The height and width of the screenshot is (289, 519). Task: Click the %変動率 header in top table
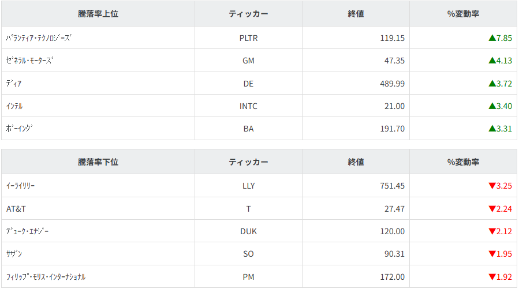click(x=463, y=14)
